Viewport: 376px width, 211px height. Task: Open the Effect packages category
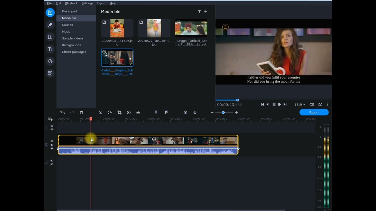point(76,52)
